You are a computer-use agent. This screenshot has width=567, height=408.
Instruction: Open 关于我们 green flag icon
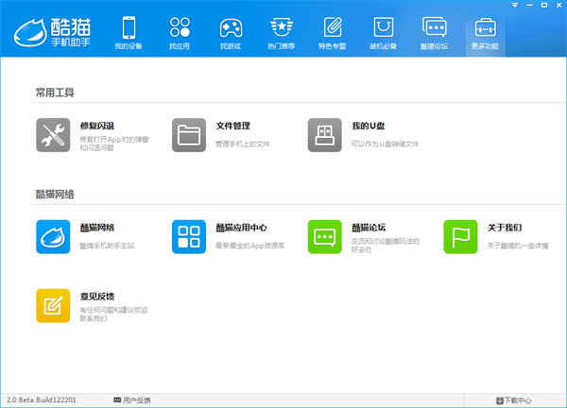[x=461, y=237]
